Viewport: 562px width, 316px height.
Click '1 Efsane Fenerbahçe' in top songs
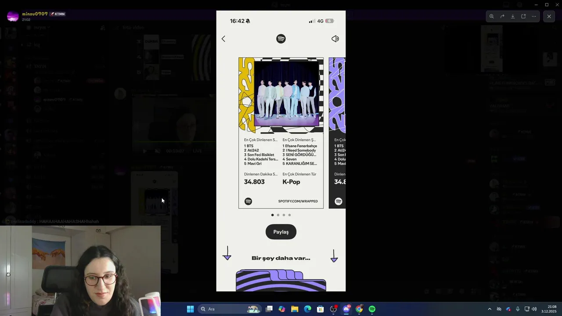tap(300, 146)
